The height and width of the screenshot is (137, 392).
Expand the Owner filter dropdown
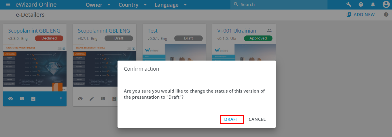98,5
